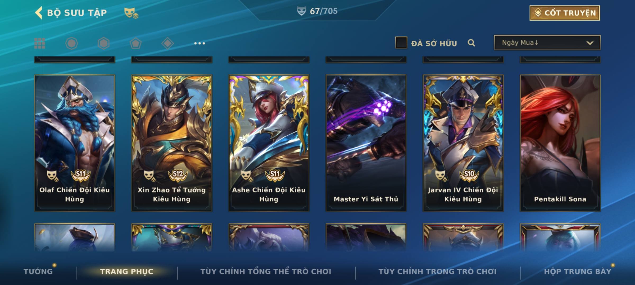Select the Pentakill Sona skin card
This screenshot has height=285, width=635.
tap(560, 143)
